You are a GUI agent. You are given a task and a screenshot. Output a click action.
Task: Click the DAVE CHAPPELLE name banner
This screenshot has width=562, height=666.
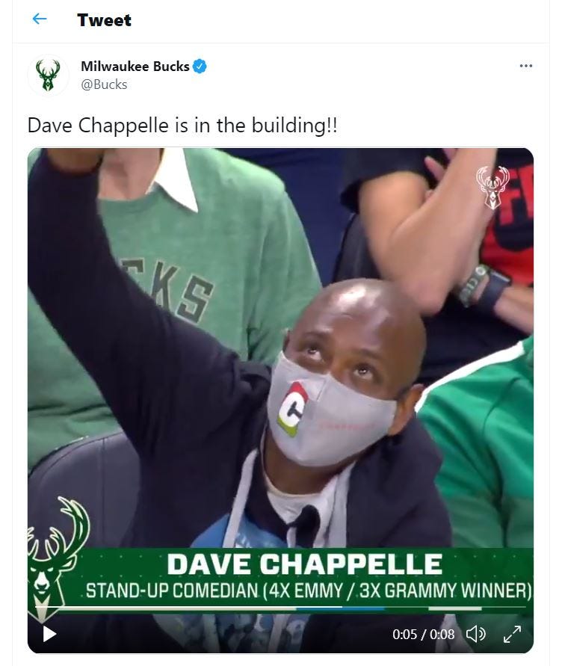305,564
